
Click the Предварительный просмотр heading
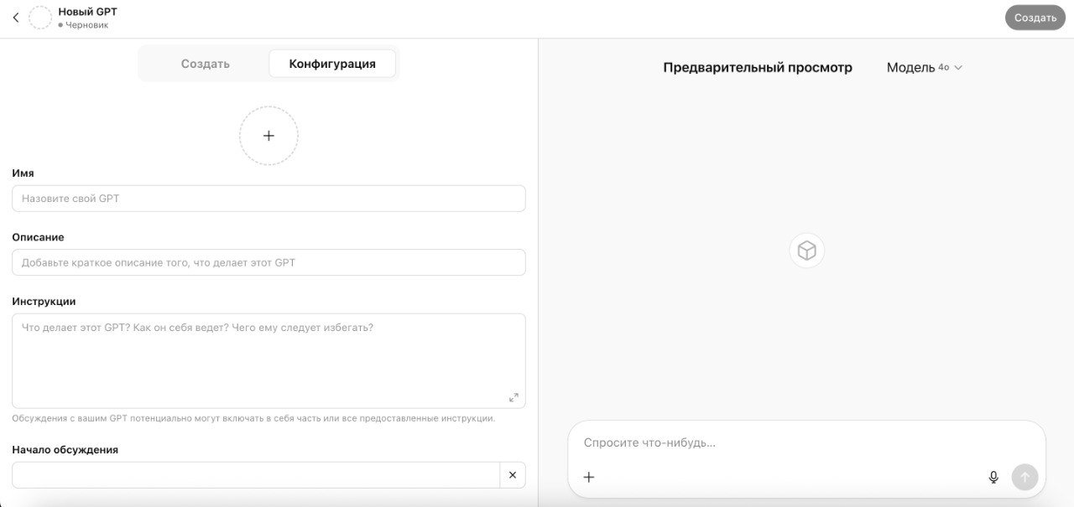coord(757,67)
